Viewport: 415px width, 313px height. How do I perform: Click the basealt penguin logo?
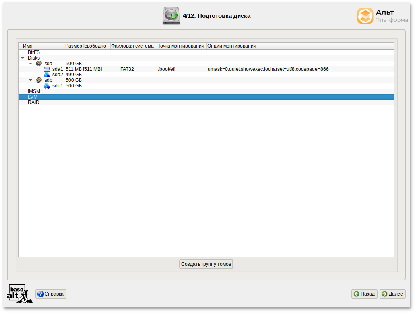click(19, 294)
